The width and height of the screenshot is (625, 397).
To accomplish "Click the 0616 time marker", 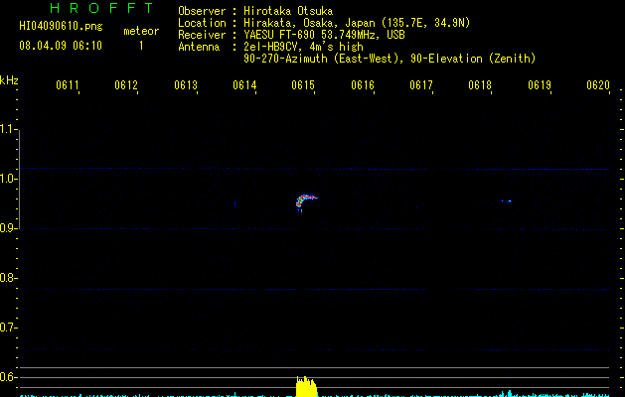I will coord(363,85).
